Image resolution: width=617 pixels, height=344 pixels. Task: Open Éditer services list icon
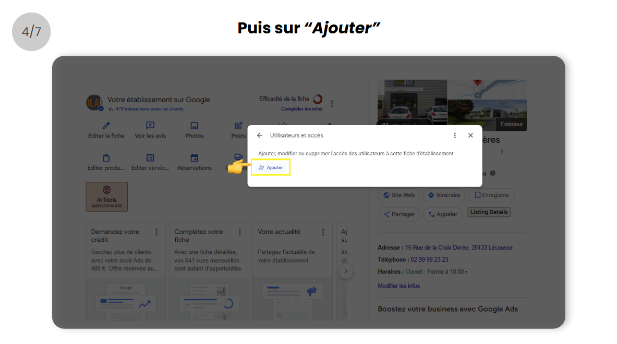(150, 158)
